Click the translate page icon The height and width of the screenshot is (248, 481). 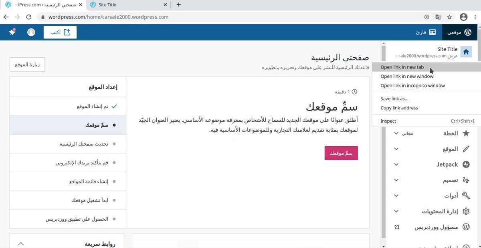click(x=438, y=17)
